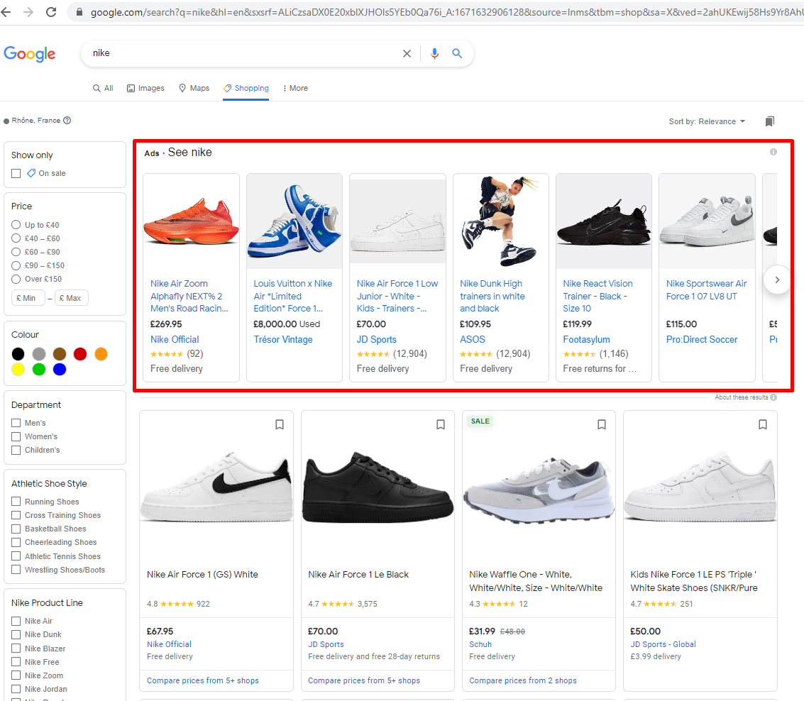Select the £60 – £90 price option

click(16, 252)
